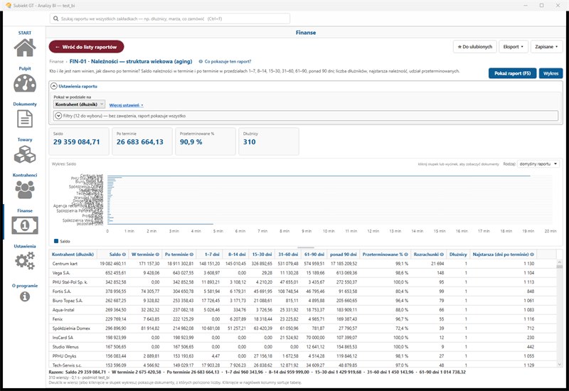Click info icon beside Przeterminowane % header
This screenshot has height=391, width=569.
coord(406,255)
